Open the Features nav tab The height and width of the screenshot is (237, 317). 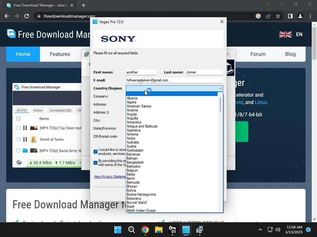pyautogui.click(x=60, y=54)
